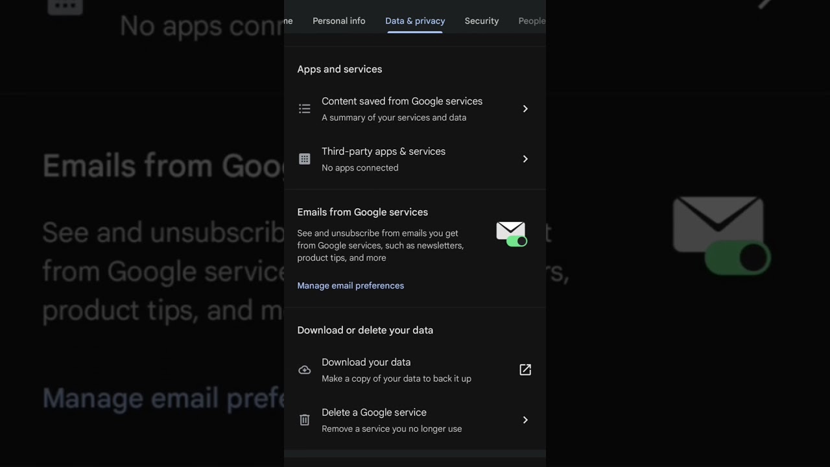The height and width of the screenshot is (467, 830).
Task: Select the Data & privacy tab
Action: point(415,21)
